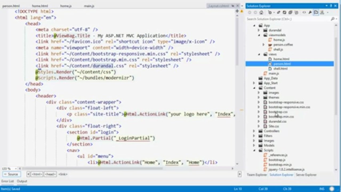This screenshot has height=192, width=341.
Task: Click the <html> breadcrumb tag
Action: click(37, 174)
